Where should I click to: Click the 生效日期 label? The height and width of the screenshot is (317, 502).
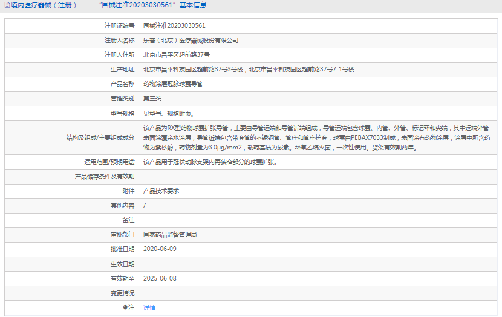(x=122, y=264)
